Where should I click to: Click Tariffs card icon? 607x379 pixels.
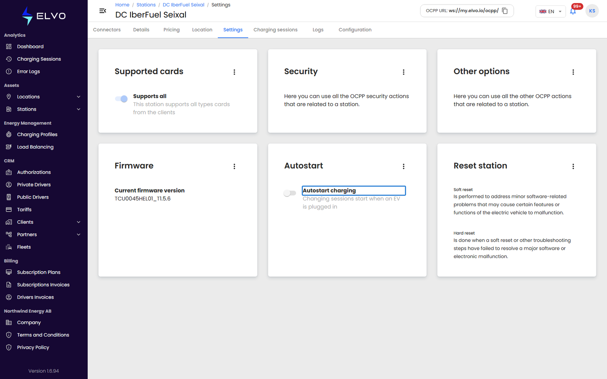[x=9, y=210]
